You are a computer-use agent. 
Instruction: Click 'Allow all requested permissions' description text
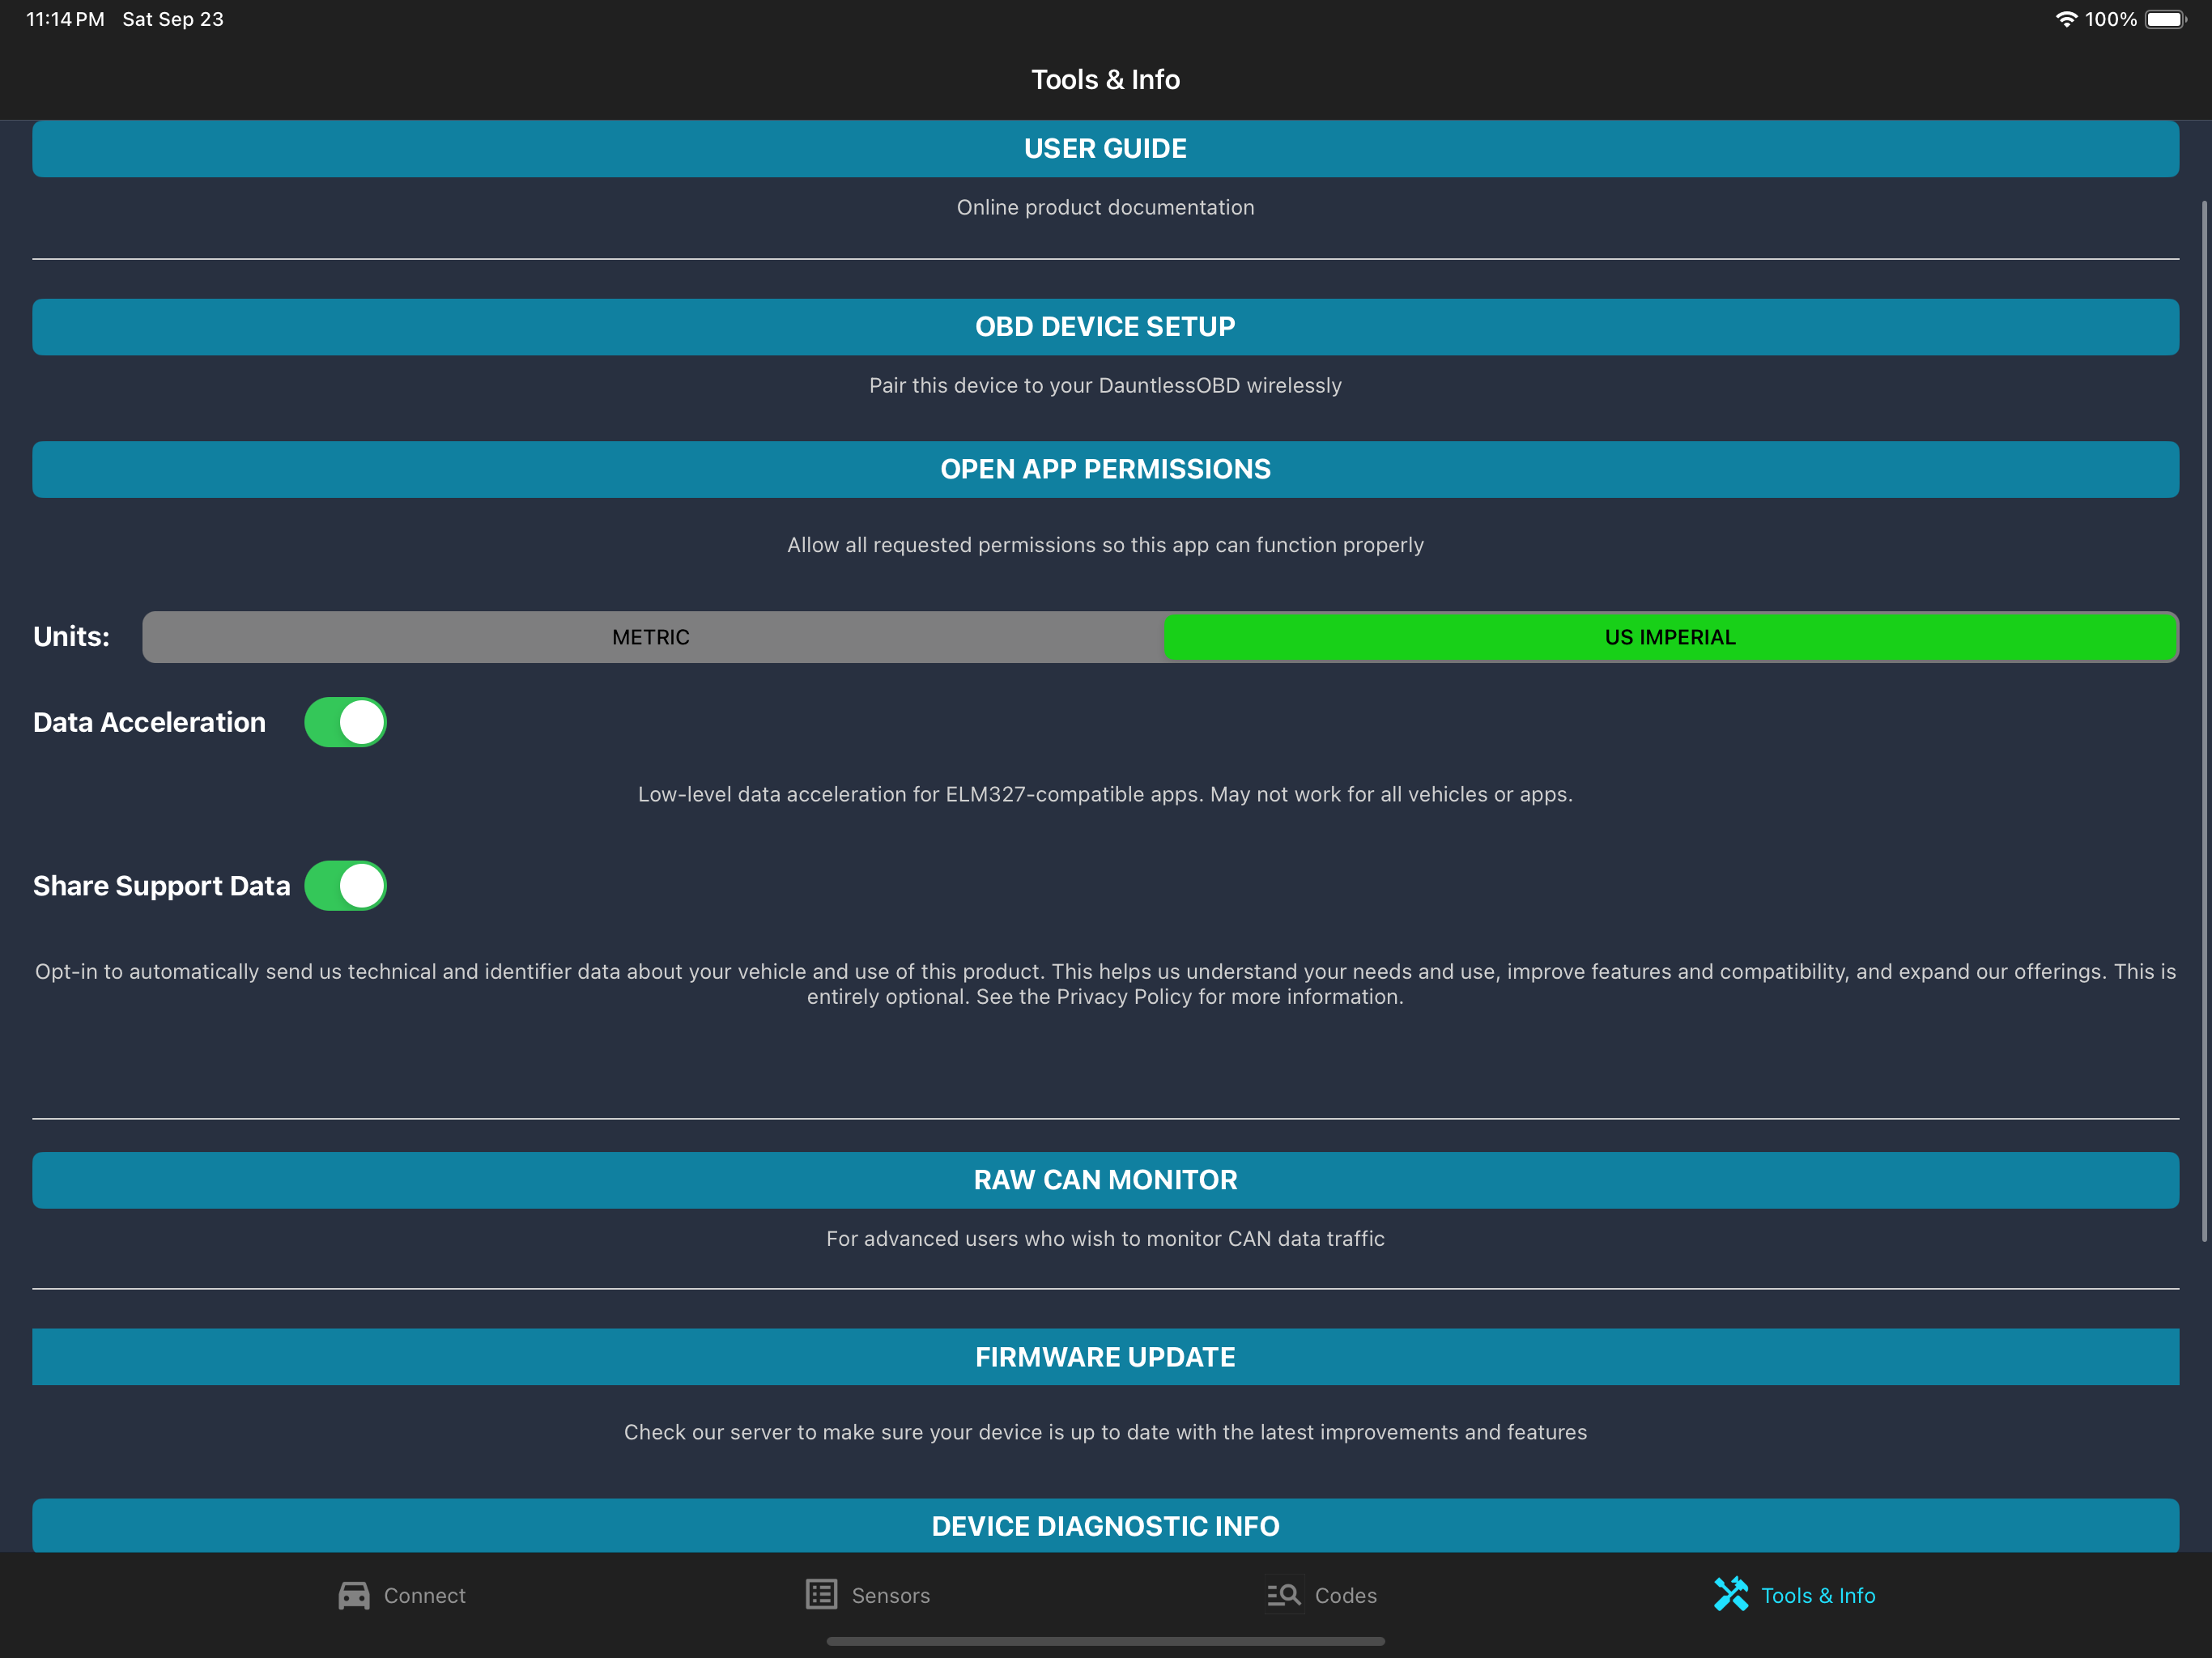(x=1106, y=545)
